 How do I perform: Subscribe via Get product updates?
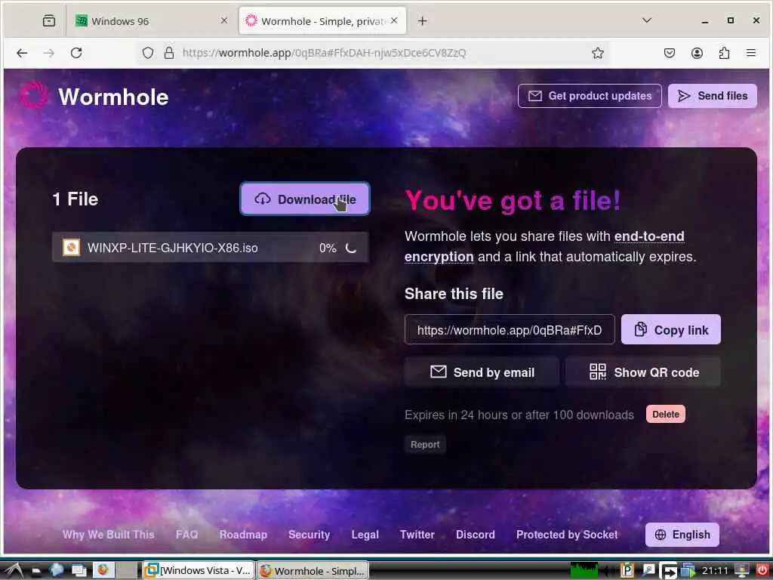tap(590, 96)
